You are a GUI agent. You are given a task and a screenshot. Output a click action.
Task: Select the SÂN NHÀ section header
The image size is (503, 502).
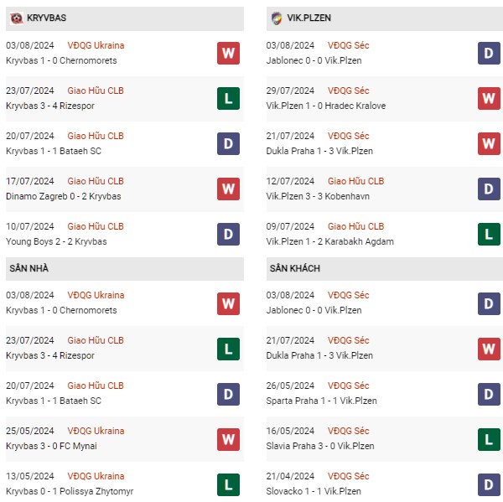[x=125, y=268]
